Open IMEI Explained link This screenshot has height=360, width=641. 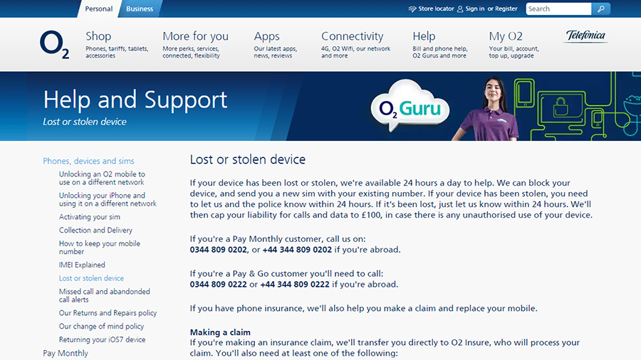click(82, 265)
